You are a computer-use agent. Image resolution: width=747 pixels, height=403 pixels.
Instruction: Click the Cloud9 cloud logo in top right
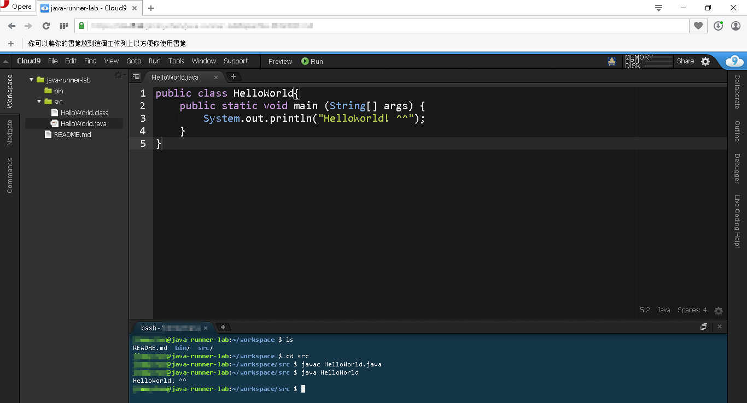pyautogui.click(x=734, y=61)
